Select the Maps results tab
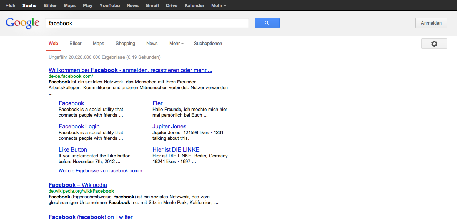The height and width of the screenshot is (219, 457). (x=99, y=44)
